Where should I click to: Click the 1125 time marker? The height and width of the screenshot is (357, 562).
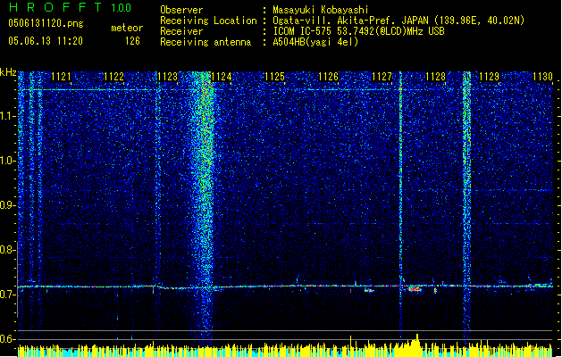(275, 77)
